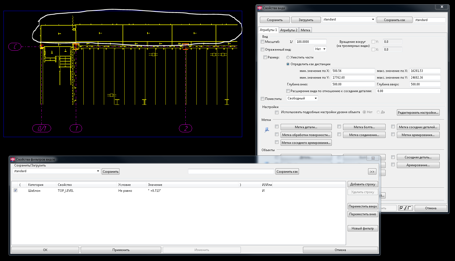455x261 pixels.
Task: Enable the Масштаб checkbox
Action: pyautogui.click(x=263, y=42)
